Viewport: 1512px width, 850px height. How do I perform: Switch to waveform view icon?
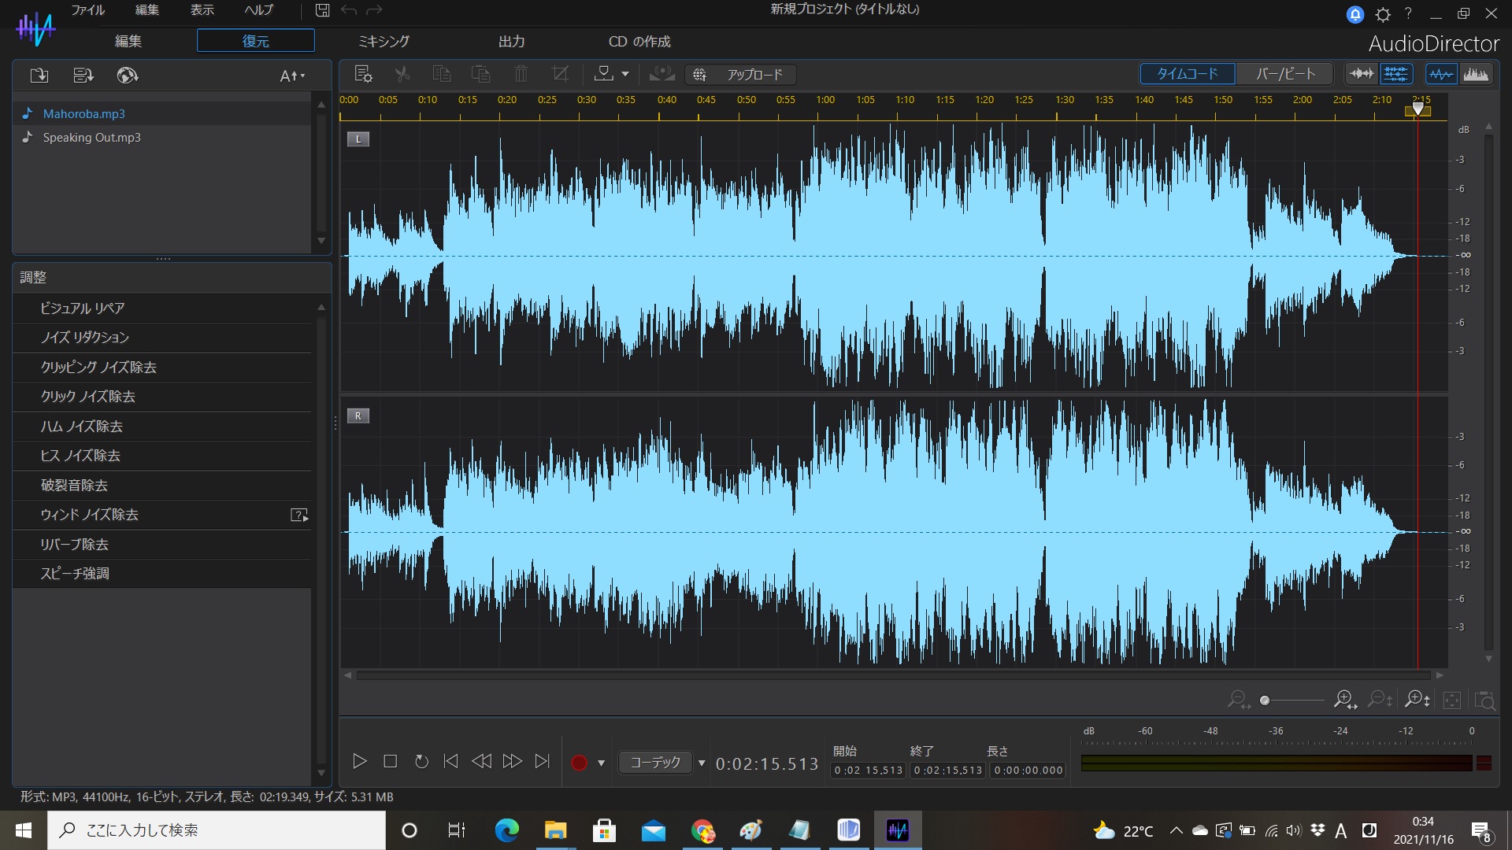(x=1440, y=74)
